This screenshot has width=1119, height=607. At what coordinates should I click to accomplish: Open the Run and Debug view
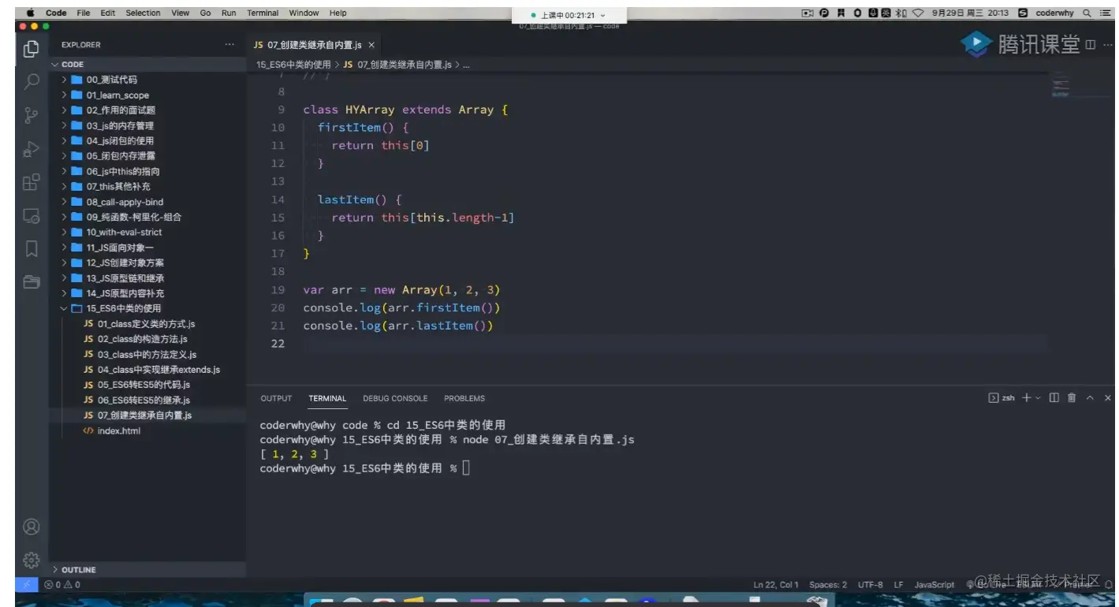tap(32, 148)
